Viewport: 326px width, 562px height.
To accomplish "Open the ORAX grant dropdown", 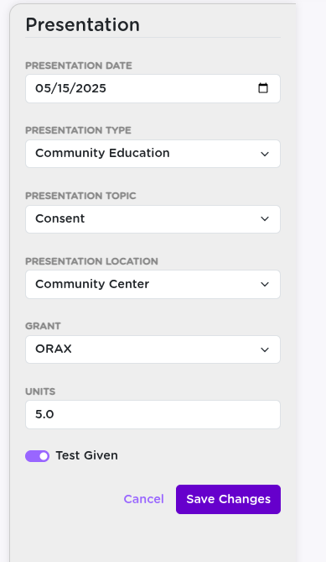I will point(153,349).
